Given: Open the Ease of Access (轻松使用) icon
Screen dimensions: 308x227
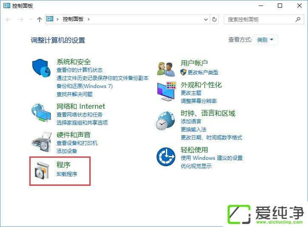Looking at the screenshot, I should pyautogui.click(x=165, y=156).
